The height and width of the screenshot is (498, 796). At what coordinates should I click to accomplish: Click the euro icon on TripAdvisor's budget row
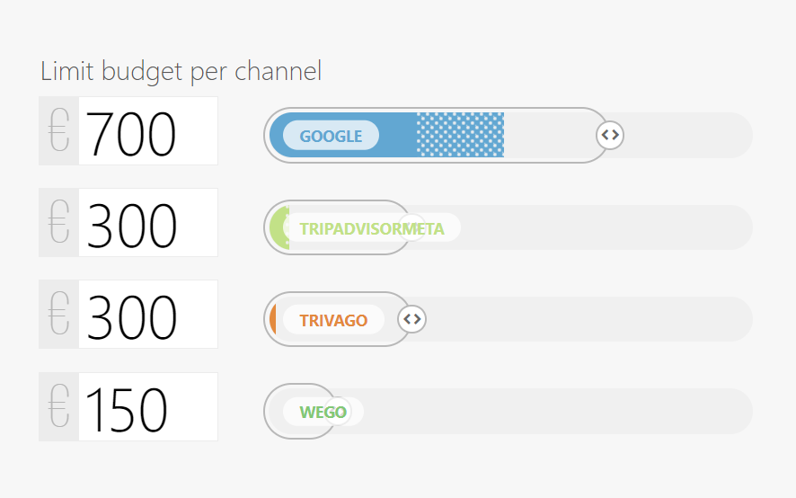tap(59, 223)
